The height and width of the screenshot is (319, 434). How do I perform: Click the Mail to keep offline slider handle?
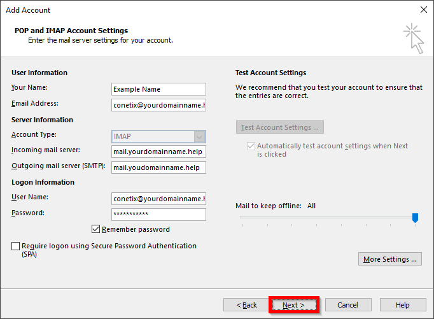pos(415,218)
